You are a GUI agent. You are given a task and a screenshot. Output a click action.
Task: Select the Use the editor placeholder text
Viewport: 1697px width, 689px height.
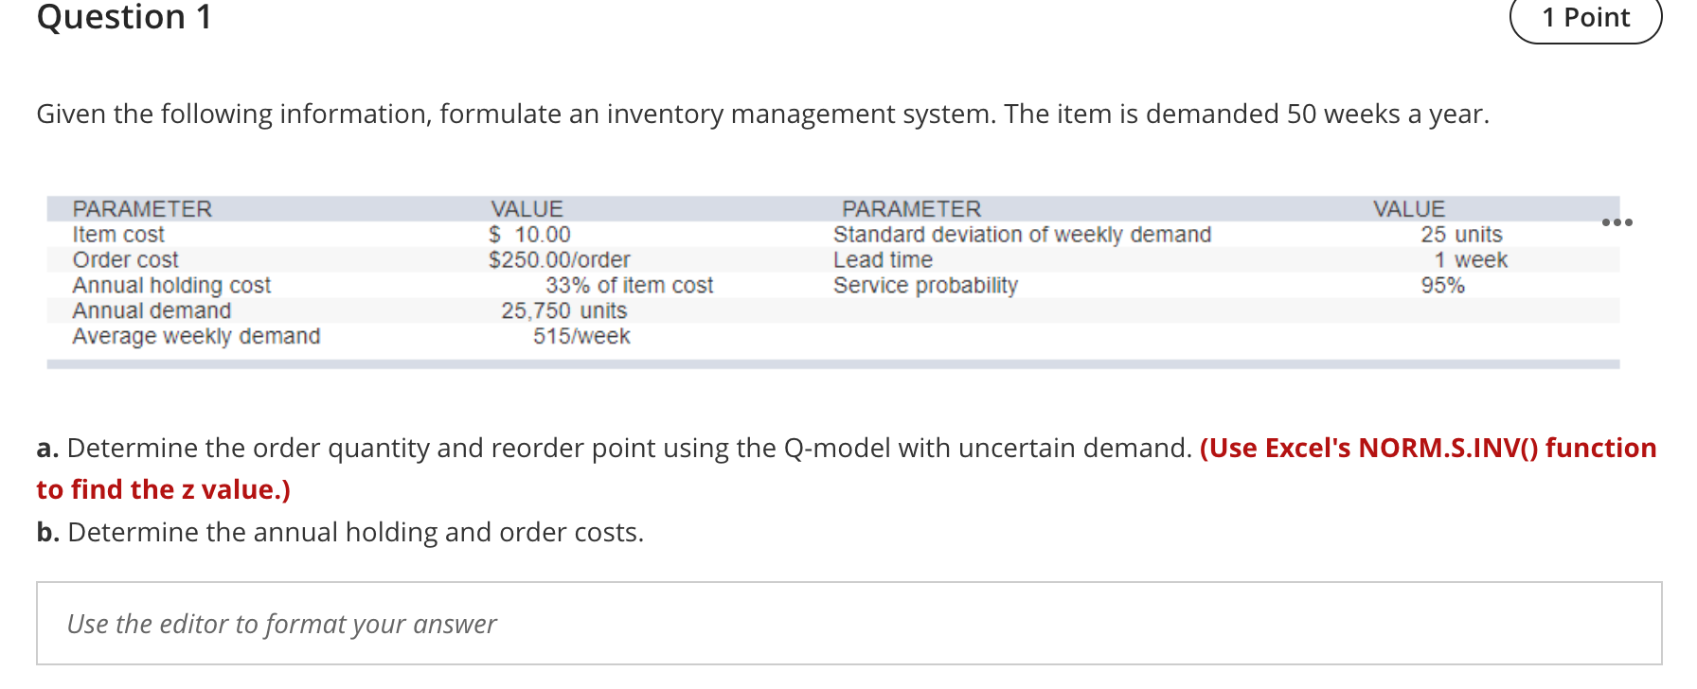282,624
